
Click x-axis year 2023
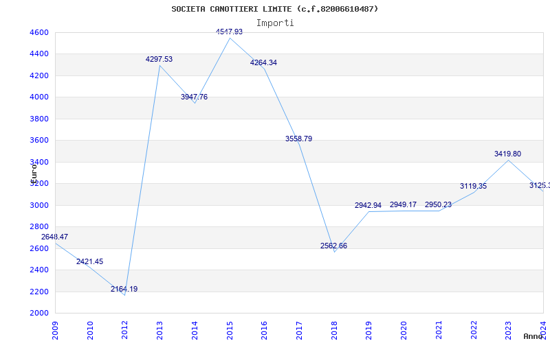tap(508, 331)
